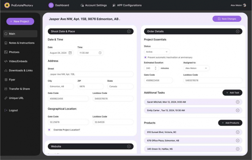Viewport: 252px width, 160px height.
Task: Toggle Prevent automatic inactivation at anniversary checkbox
Action: 145,57
